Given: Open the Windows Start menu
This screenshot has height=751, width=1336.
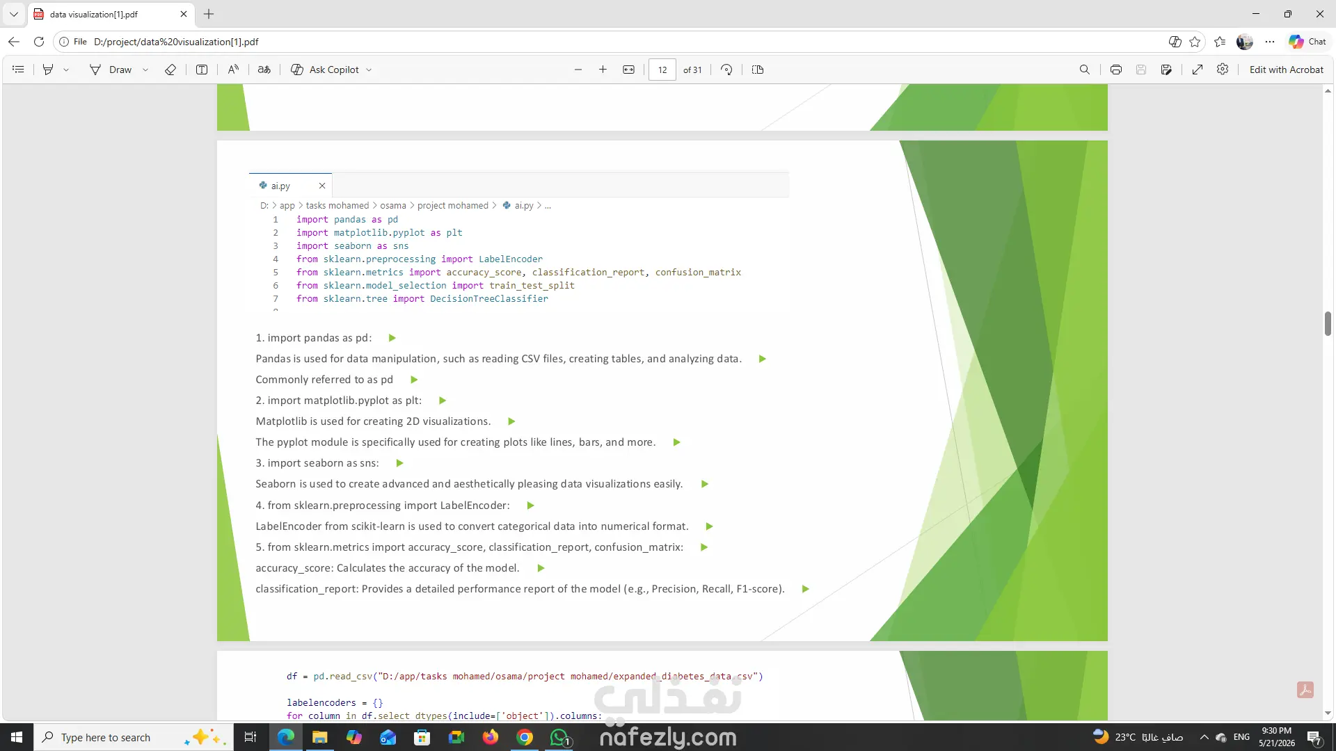Looking at the screenshot, I should [17, 737].
